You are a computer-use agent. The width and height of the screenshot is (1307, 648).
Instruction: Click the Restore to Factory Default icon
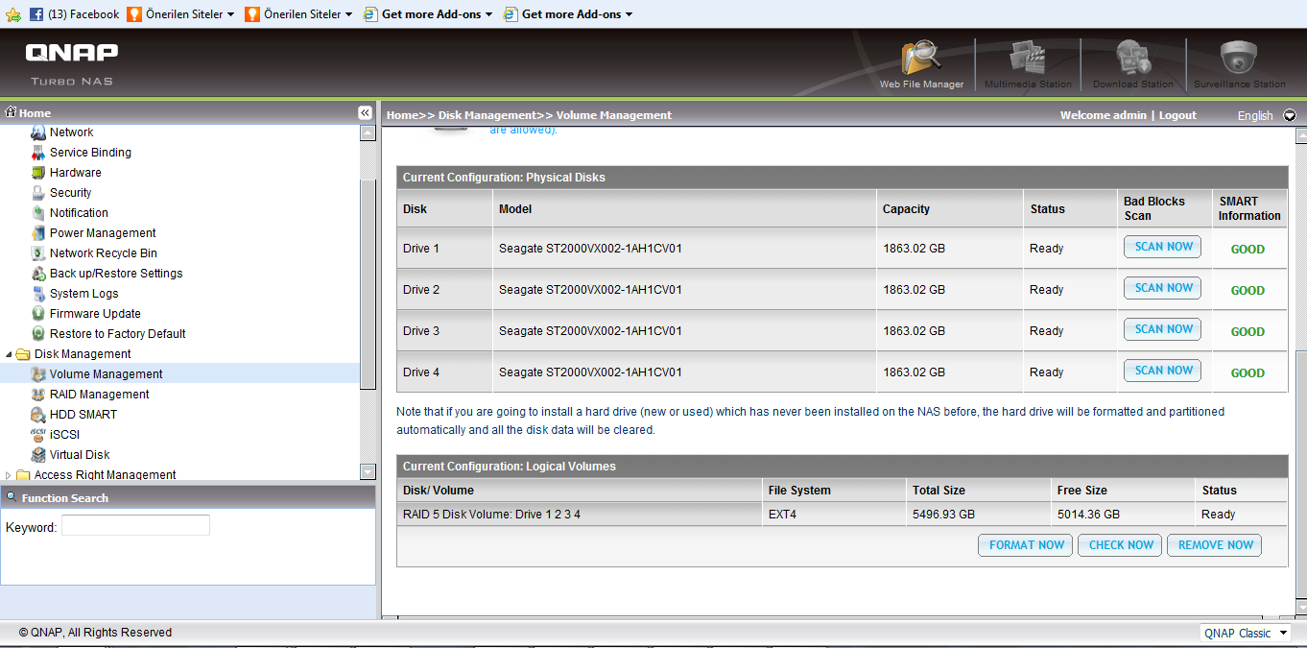[38, 334]
